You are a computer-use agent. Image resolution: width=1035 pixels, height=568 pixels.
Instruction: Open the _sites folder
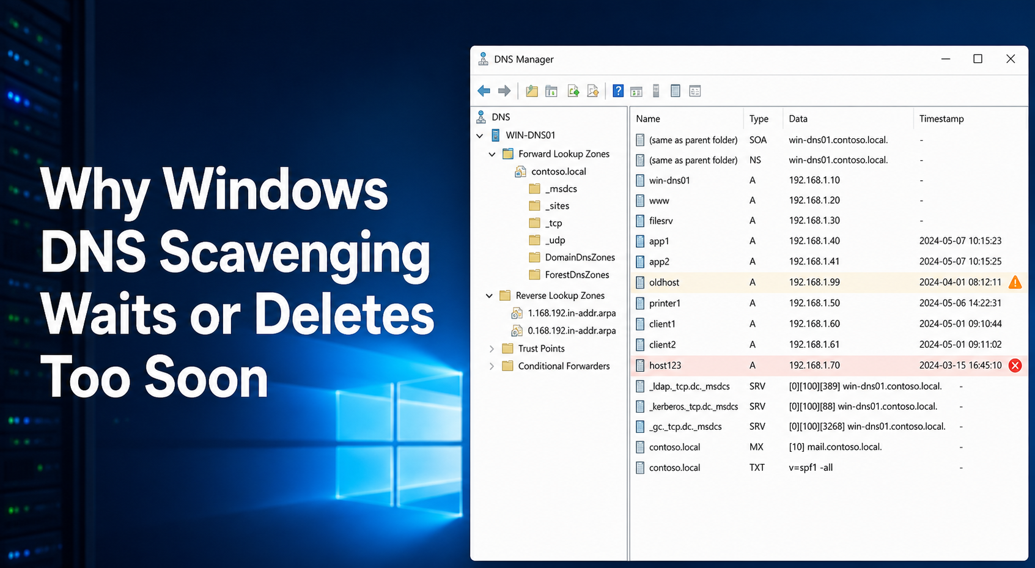click(557, 206)
